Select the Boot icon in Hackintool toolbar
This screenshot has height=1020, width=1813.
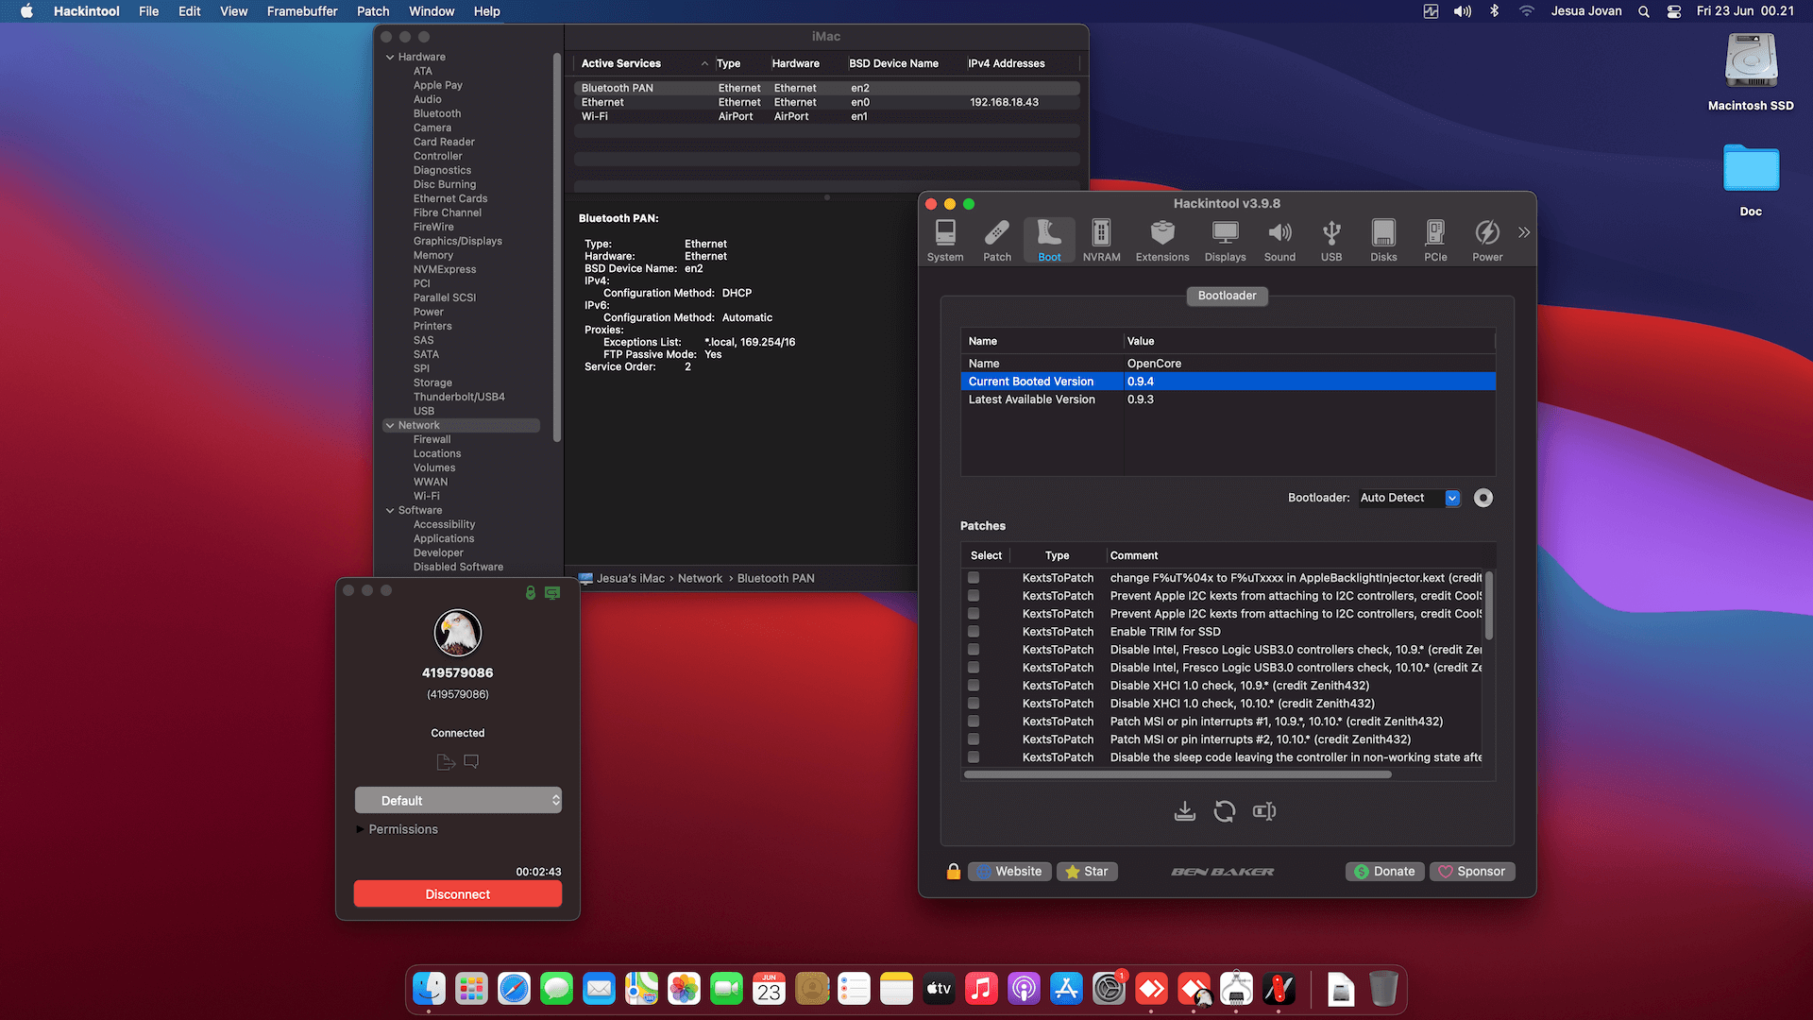pos(1049,241)
